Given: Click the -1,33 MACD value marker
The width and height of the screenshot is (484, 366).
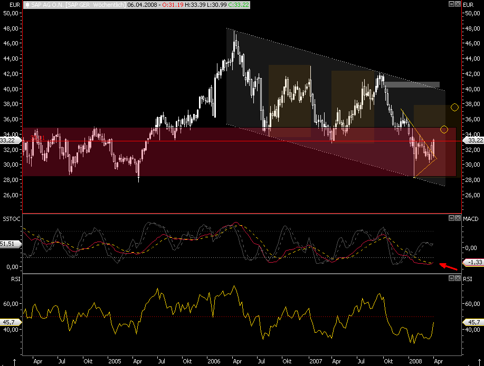Looking at the screenshot, I should pyautogui.click(x=473, y=262).
